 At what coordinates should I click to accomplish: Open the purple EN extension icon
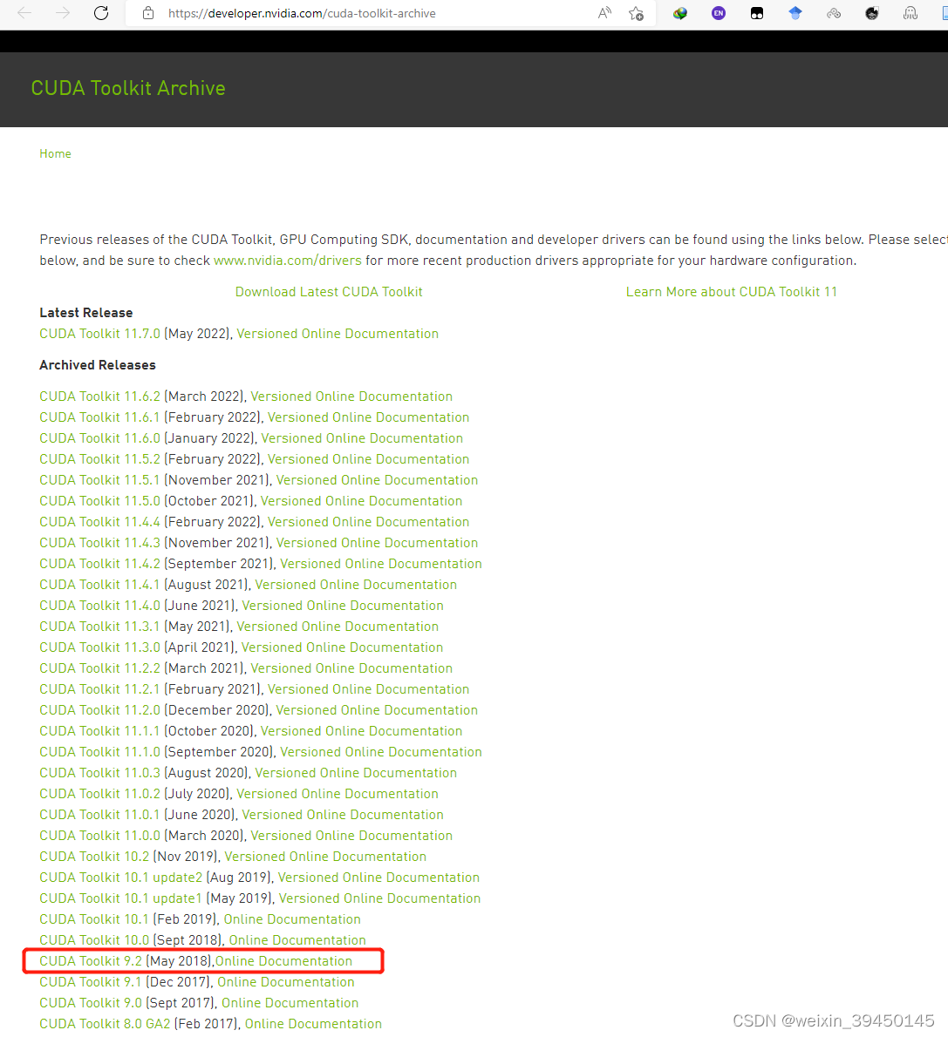pos(719,13)
